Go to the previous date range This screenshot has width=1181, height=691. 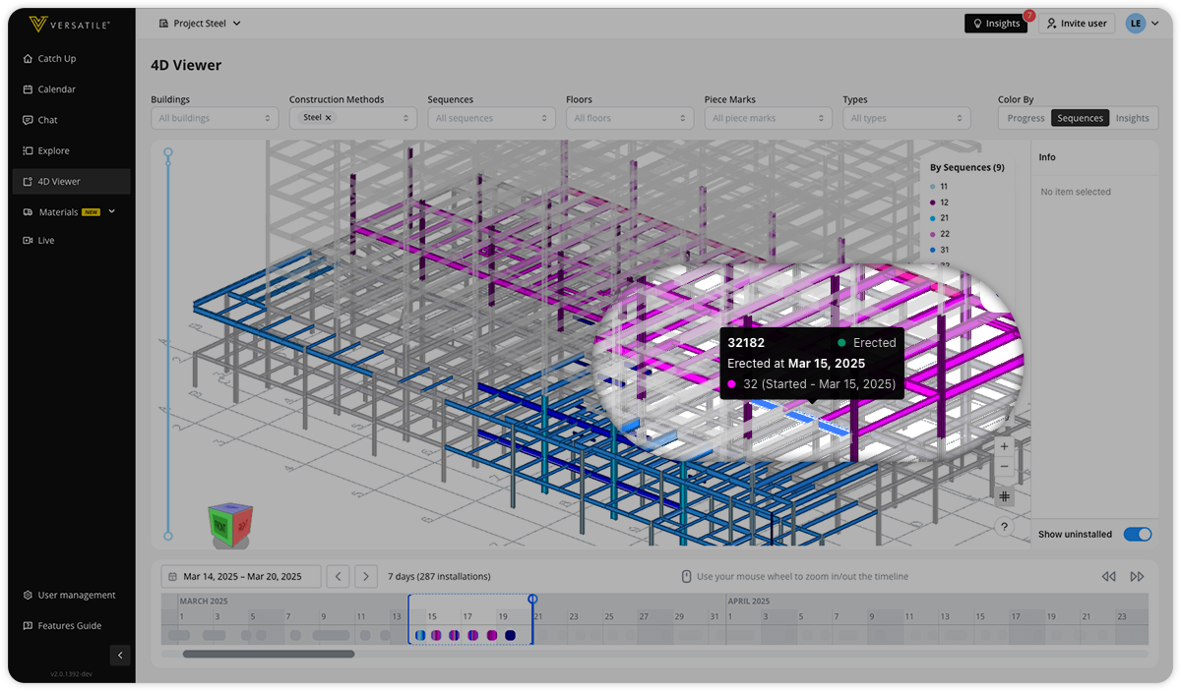339,576
